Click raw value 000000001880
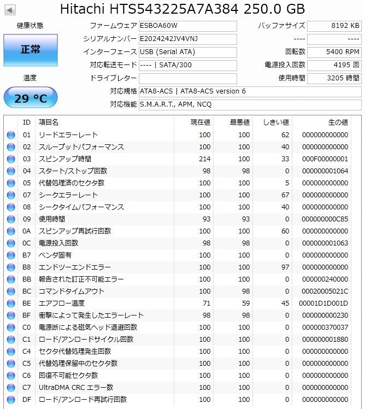The height and width of the screenshot is (409, 365). click(x=325, y=340)
